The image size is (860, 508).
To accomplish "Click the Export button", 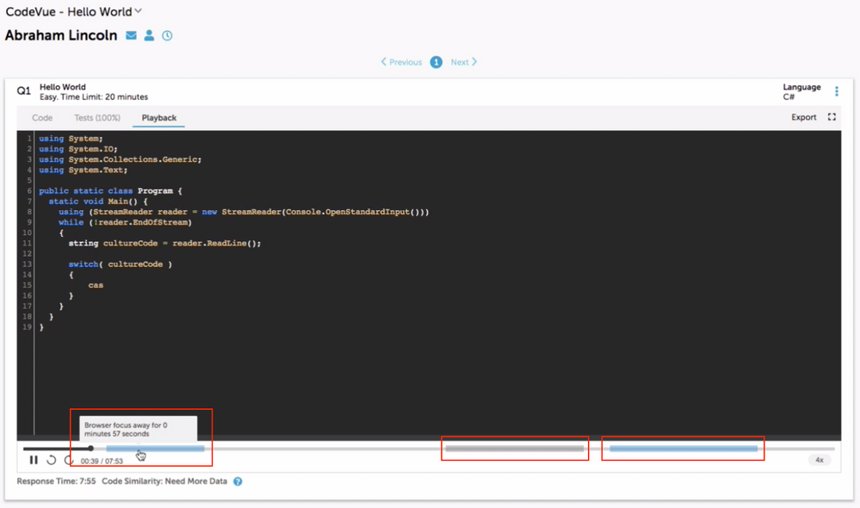I will click(x=803, y=117).
